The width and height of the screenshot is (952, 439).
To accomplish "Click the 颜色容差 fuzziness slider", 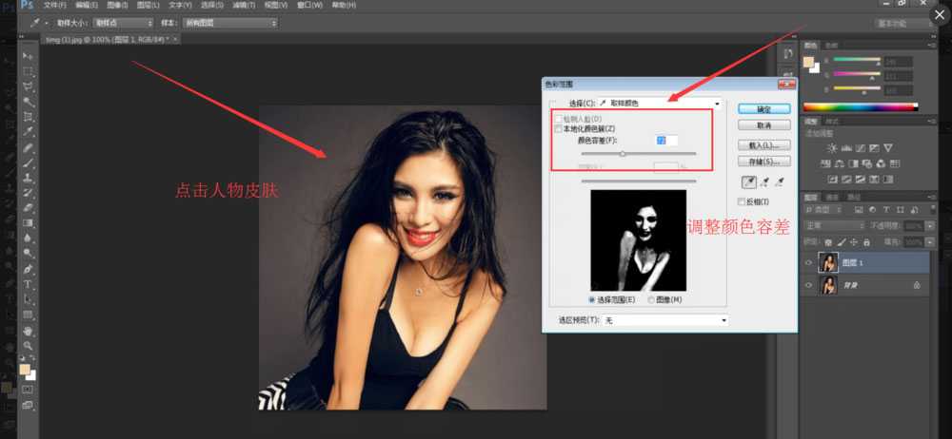I will click(639, 154).
